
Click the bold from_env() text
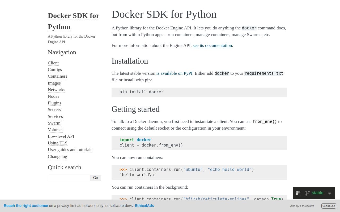click(x=265, y=122)
